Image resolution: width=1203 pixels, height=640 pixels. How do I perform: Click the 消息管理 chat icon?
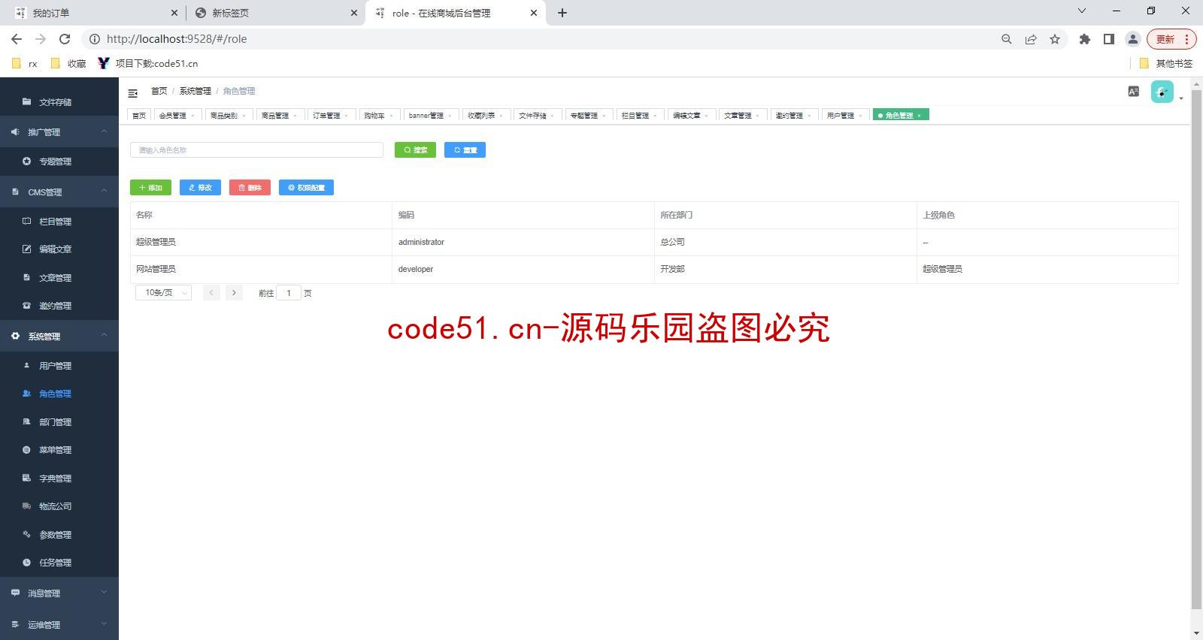click(15, 593)
